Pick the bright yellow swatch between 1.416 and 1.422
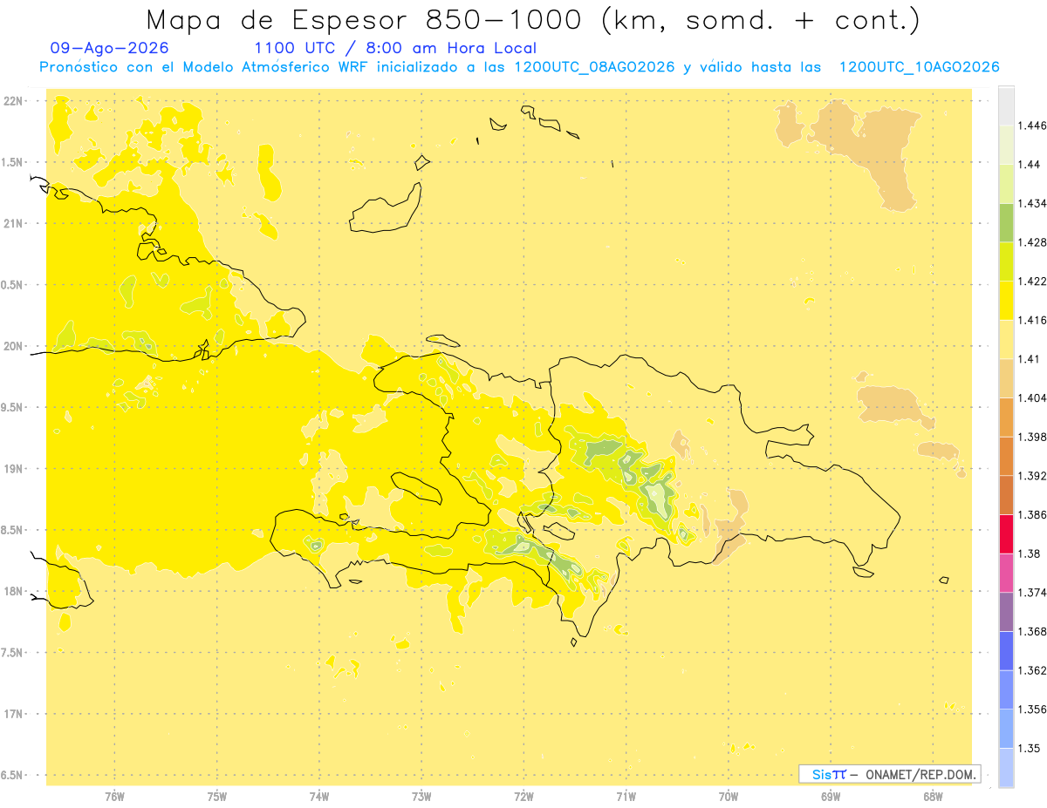The height and width of the screenshot is (808, 1047). pyautogui.click(x=1006, y=300)
